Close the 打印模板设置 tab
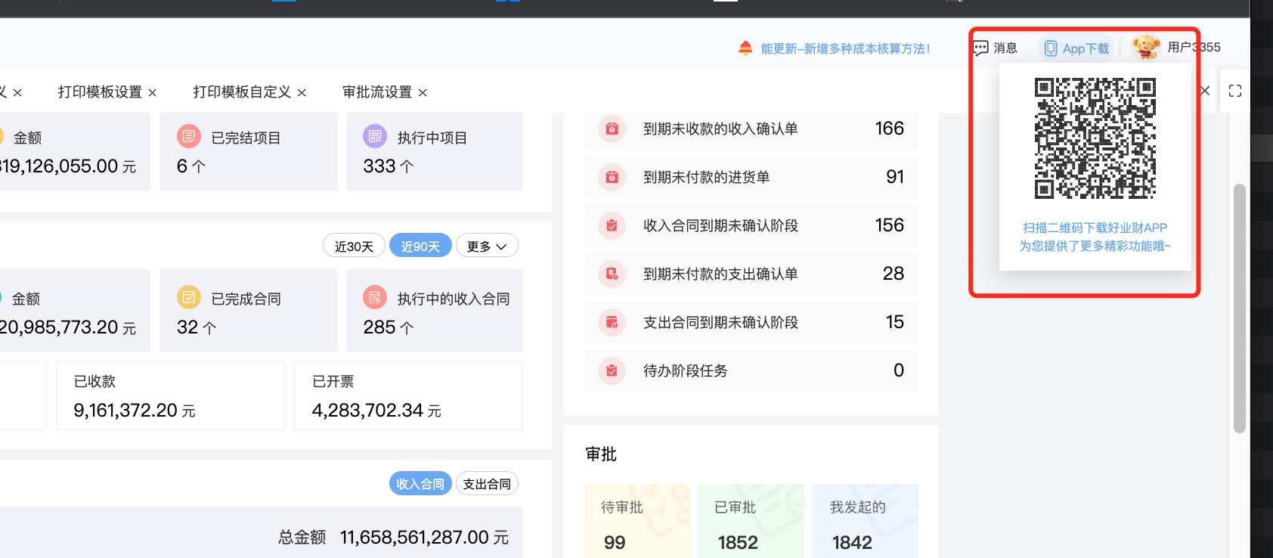This screenshot has height=558, width=1273. [x=153, y=92]
